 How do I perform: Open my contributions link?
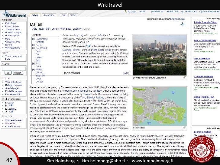[189, 11]
